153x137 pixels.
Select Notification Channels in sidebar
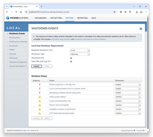tap(18, 42)
